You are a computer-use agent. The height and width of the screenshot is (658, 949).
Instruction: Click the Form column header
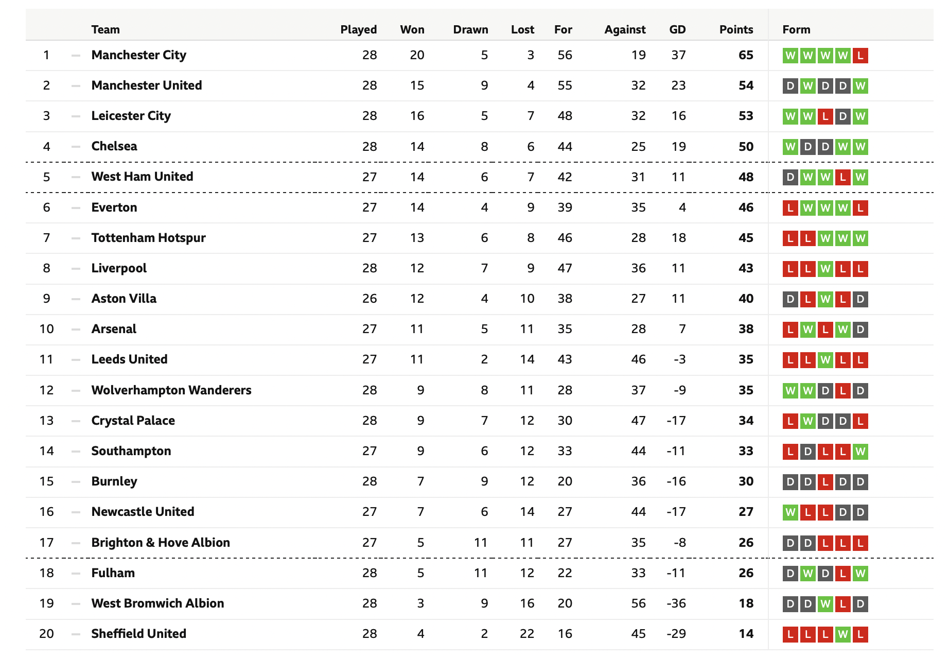796,29
